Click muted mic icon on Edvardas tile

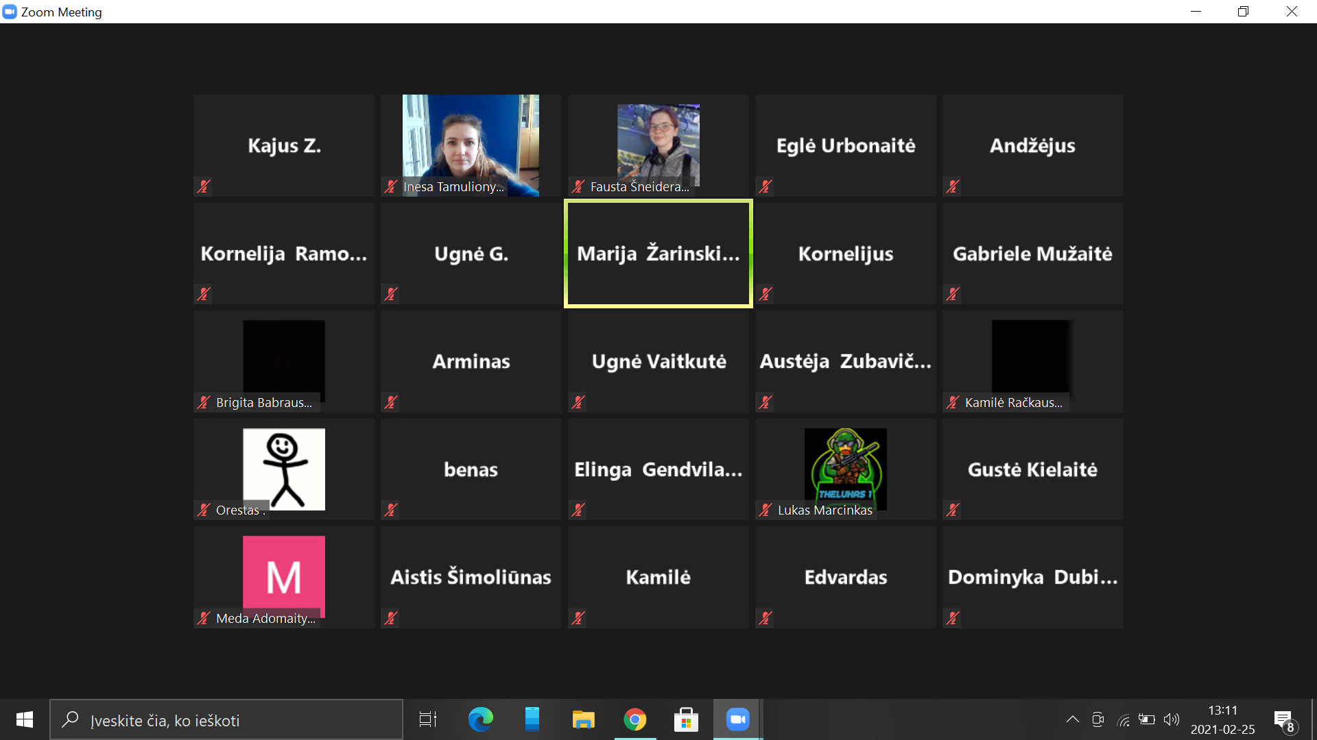pos(766,618)
